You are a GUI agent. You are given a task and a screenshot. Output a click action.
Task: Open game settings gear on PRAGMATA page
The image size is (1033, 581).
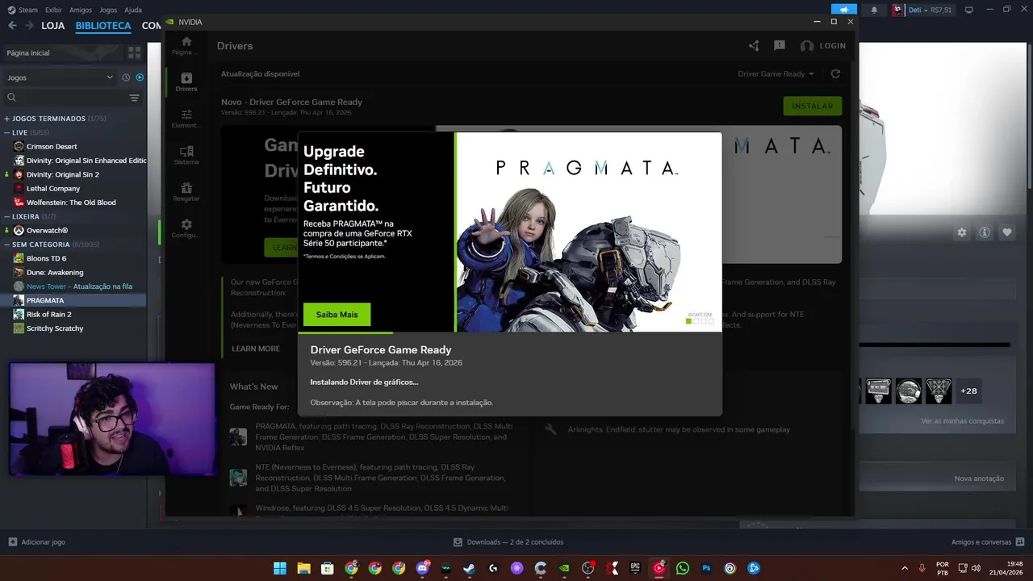tap(962, 232)
